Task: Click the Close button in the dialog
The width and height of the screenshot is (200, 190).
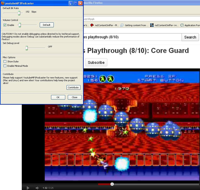Action: point(75,97)
